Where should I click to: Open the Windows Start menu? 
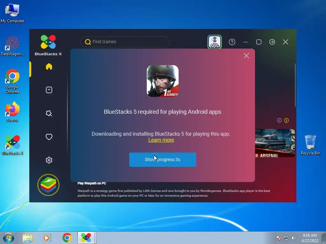(x=9, y=238)
